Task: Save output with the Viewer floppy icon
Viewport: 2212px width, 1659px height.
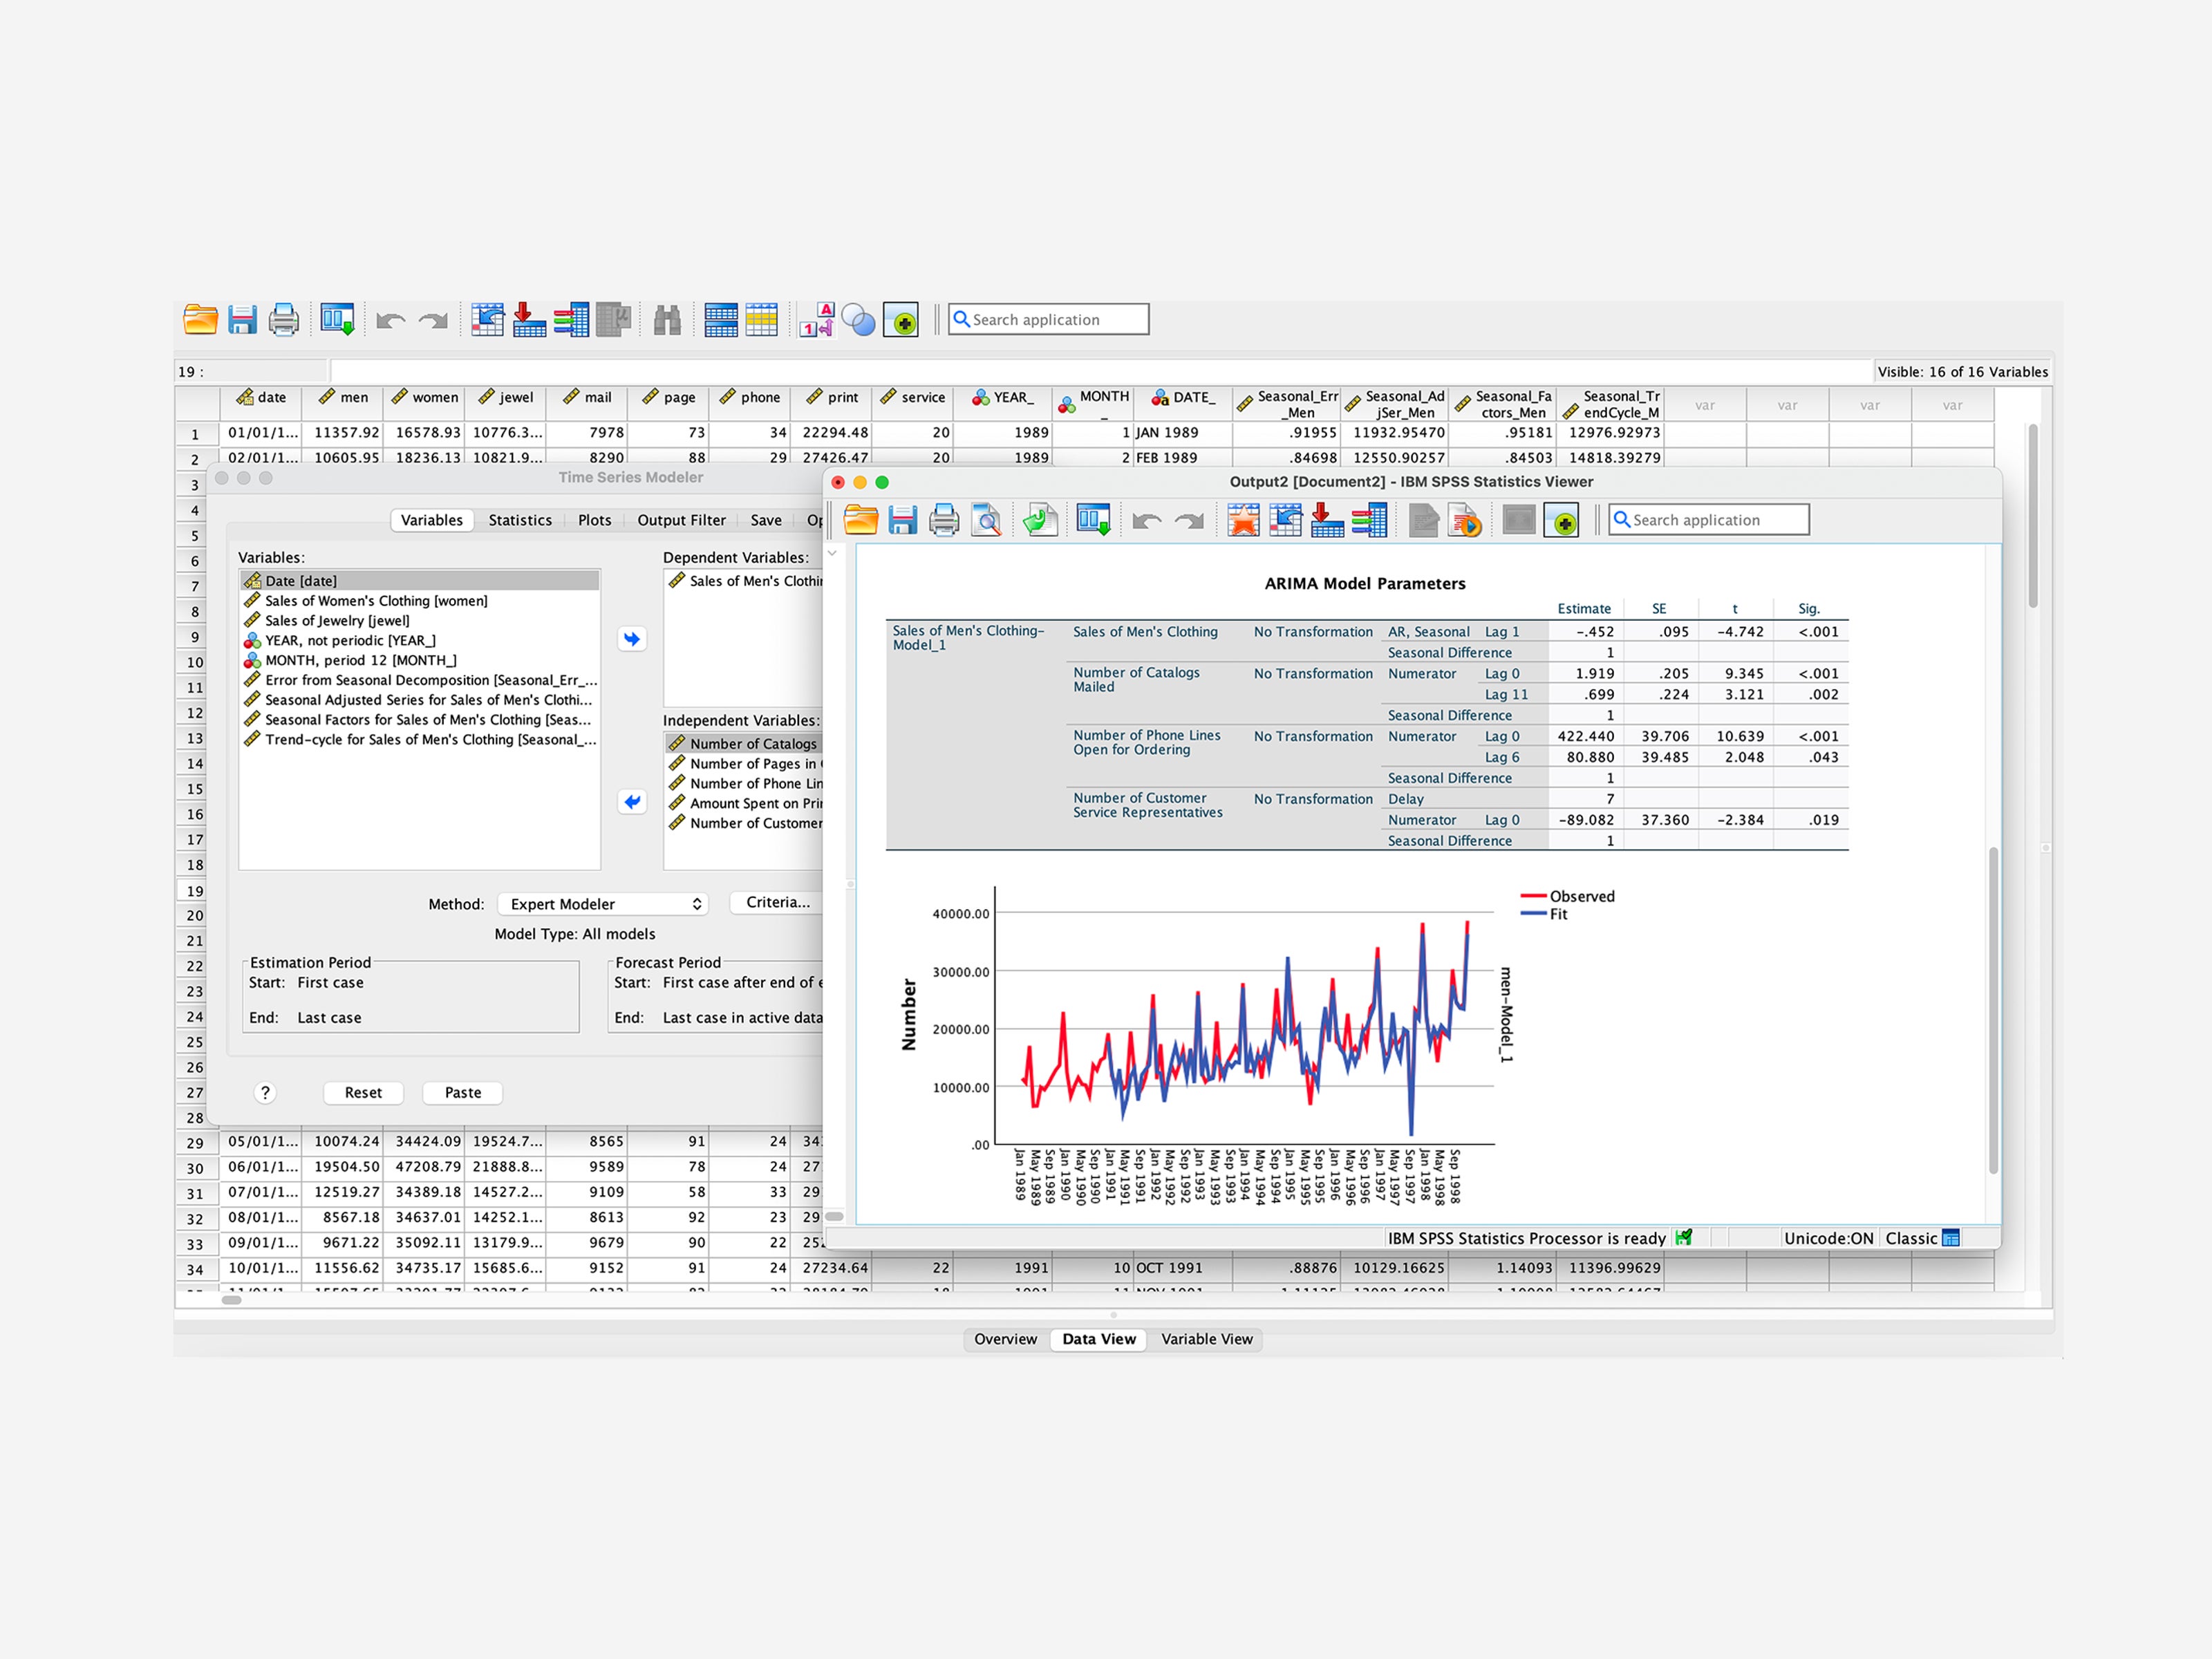Action: [902, 520]
